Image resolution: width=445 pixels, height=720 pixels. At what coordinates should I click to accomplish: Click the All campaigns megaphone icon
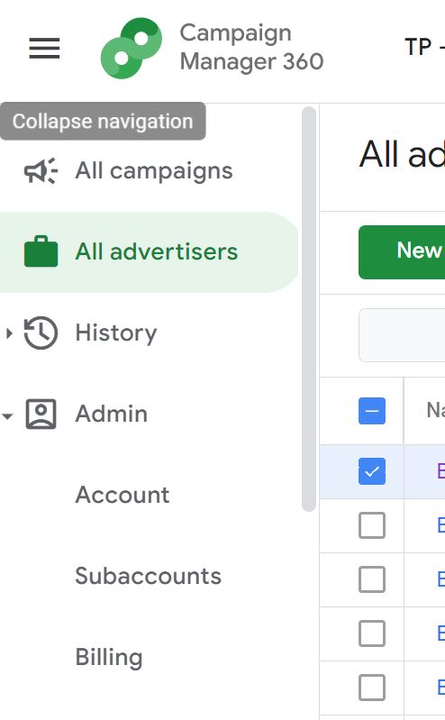pos(41,170)
